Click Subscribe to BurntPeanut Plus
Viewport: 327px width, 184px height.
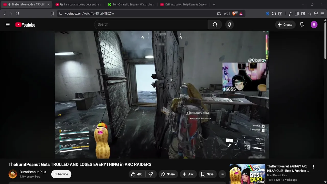[x=61, y=174]
